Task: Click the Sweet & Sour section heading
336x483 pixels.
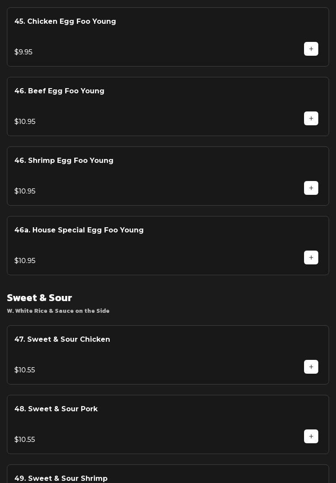Action: [x=39, y=298]
